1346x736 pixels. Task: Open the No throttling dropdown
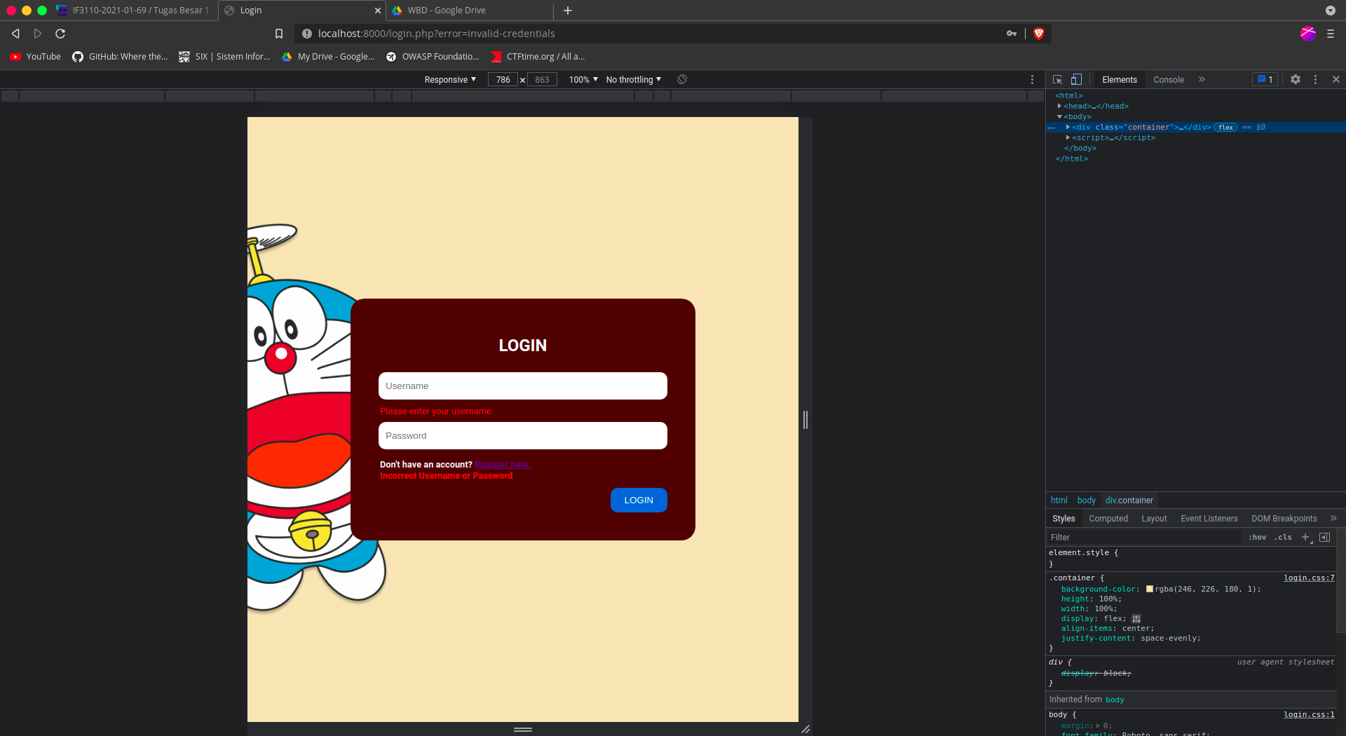click(x=634, y=80)
